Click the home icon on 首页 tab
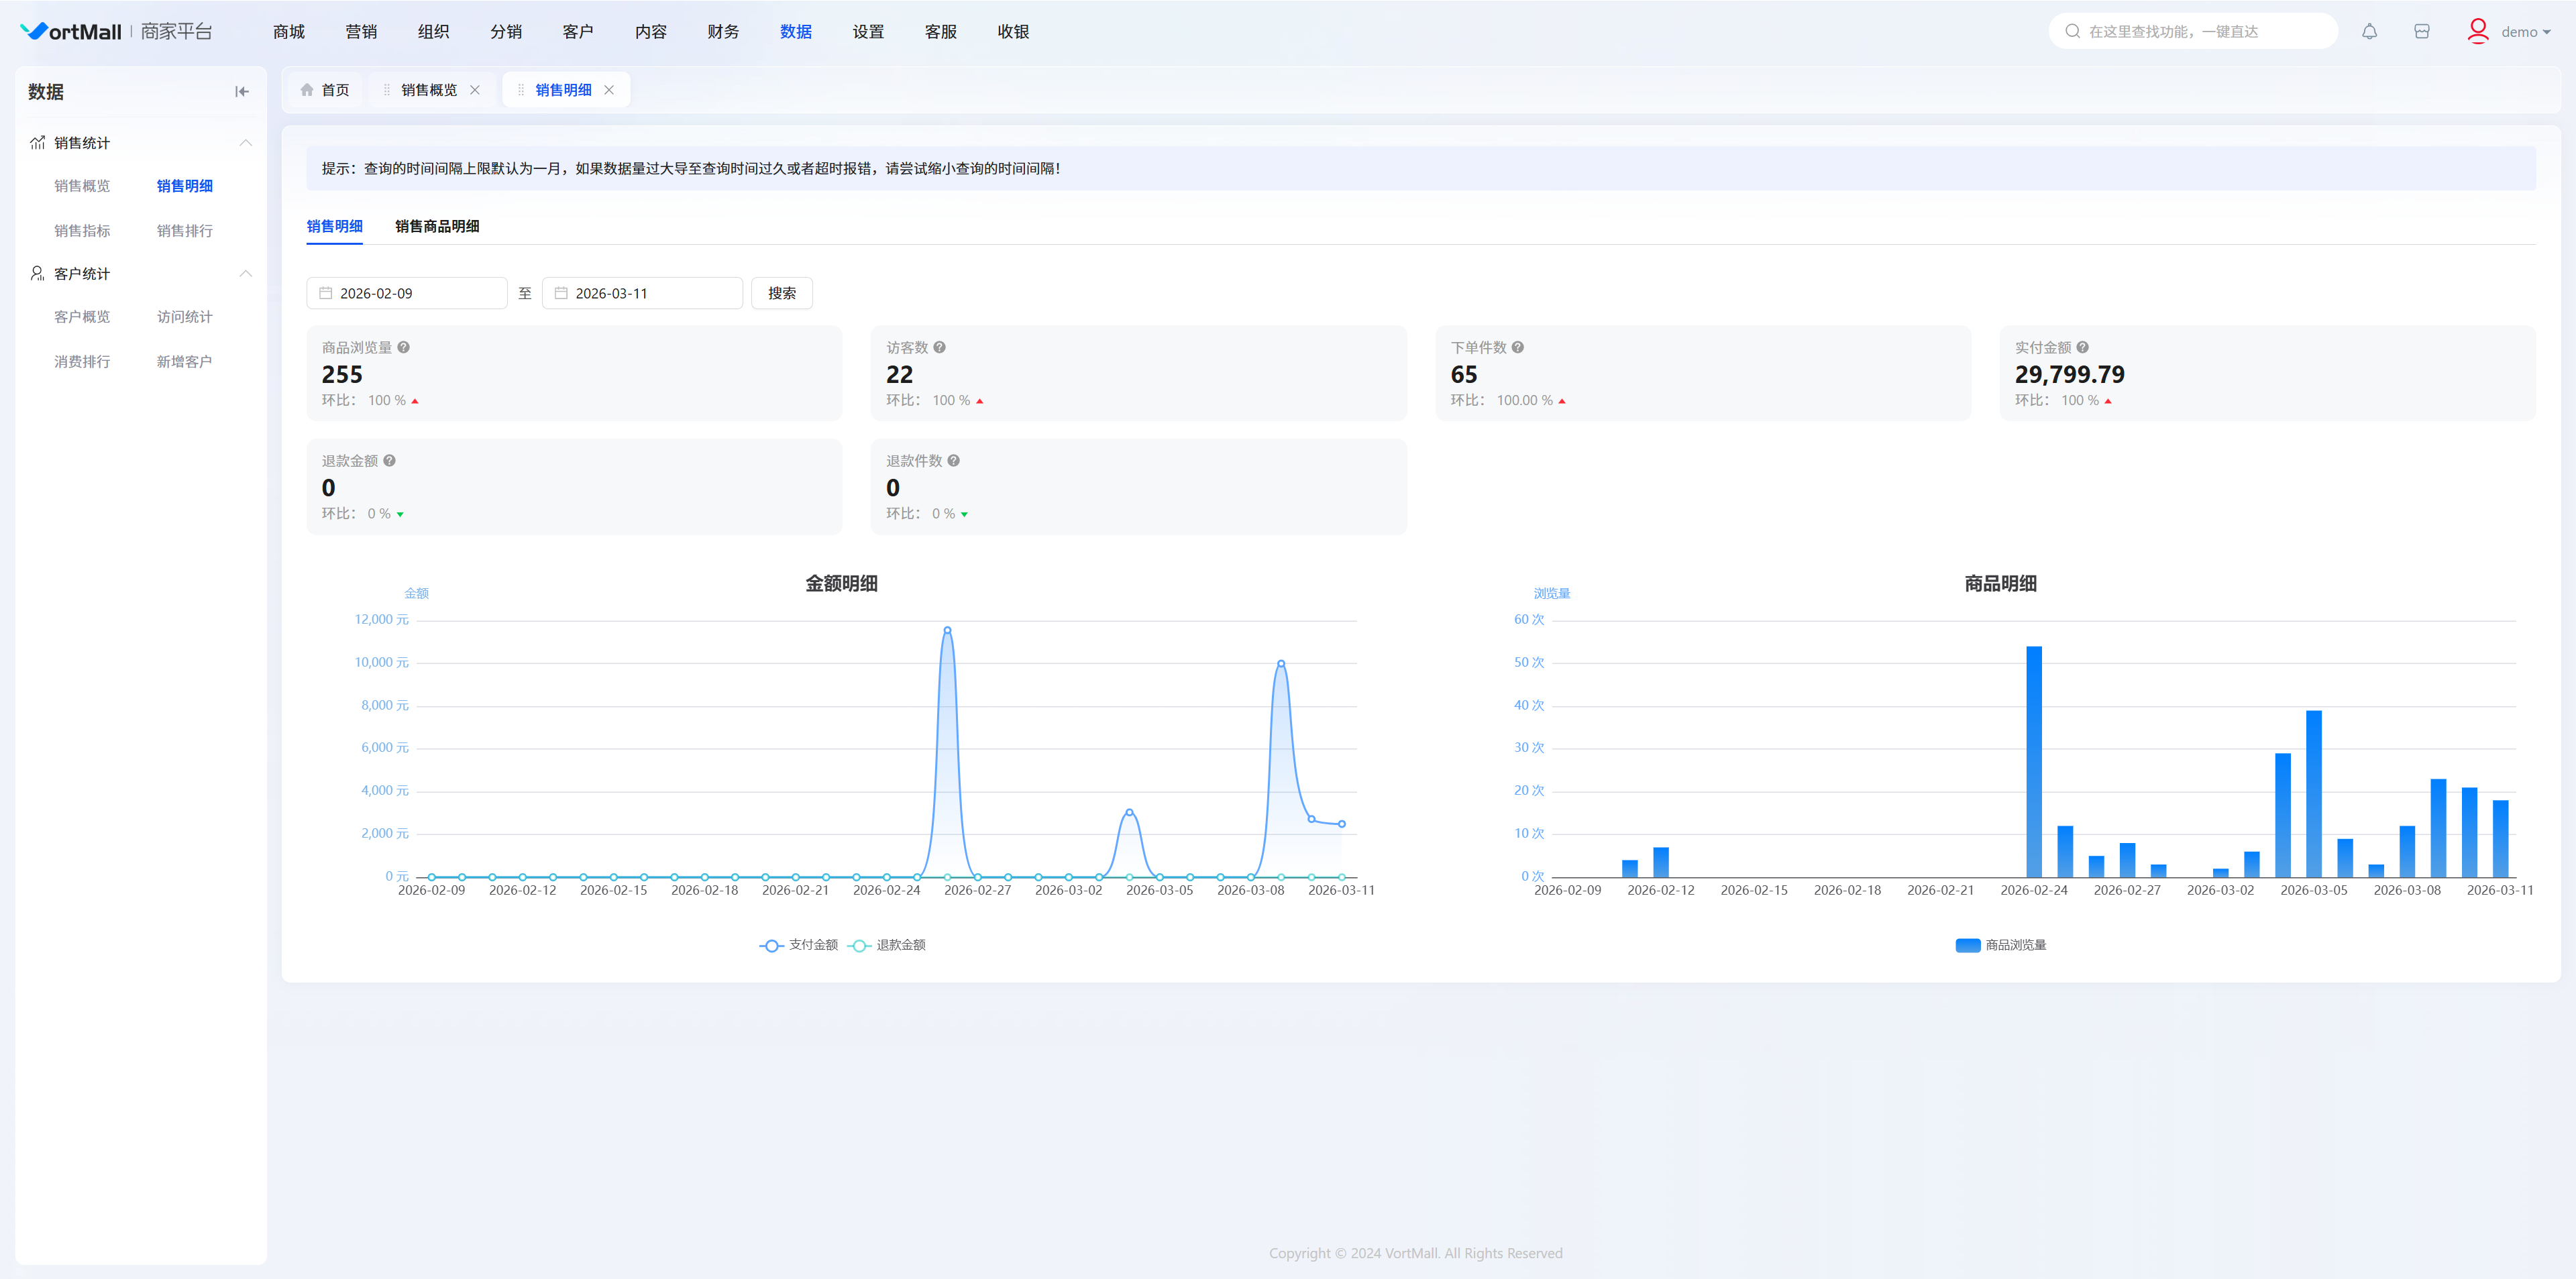2576x1279 pixels. pos(307,90)
